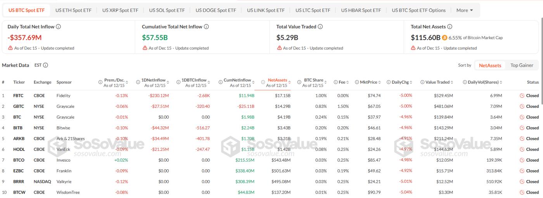Click the Total Value Traded info icon
Image resolution: width=543 pixels, height=198 pixels.
[x=320, y=27]
